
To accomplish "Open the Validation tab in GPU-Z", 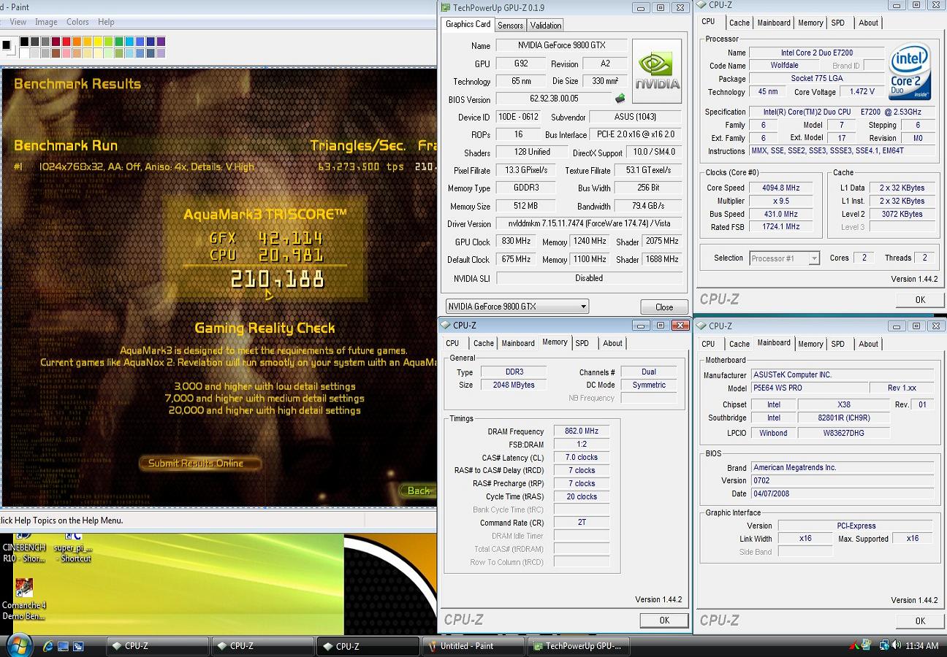I will click(545, 25).
